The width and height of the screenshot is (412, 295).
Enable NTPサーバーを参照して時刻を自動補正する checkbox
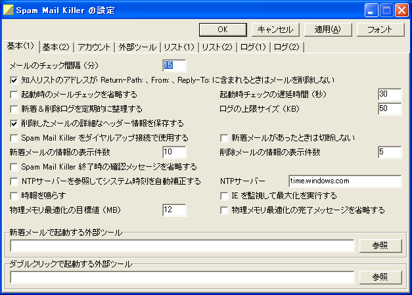pos(14,181)
